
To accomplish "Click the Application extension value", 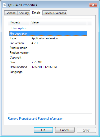I will [45, 38].
